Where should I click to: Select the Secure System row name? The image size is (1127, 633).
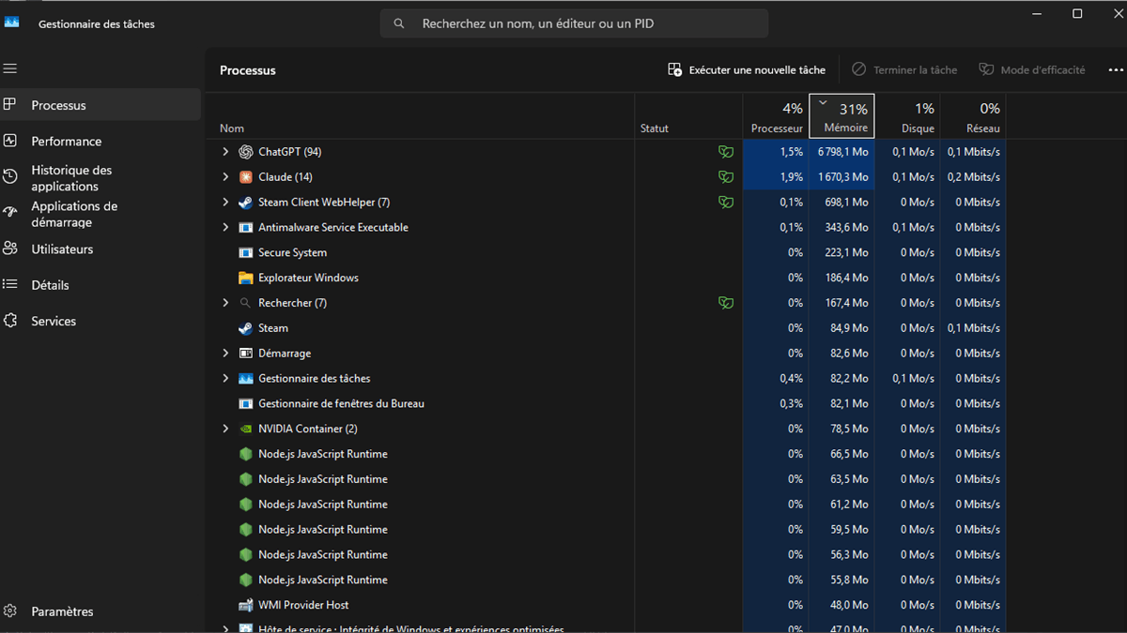pos(292,253)
